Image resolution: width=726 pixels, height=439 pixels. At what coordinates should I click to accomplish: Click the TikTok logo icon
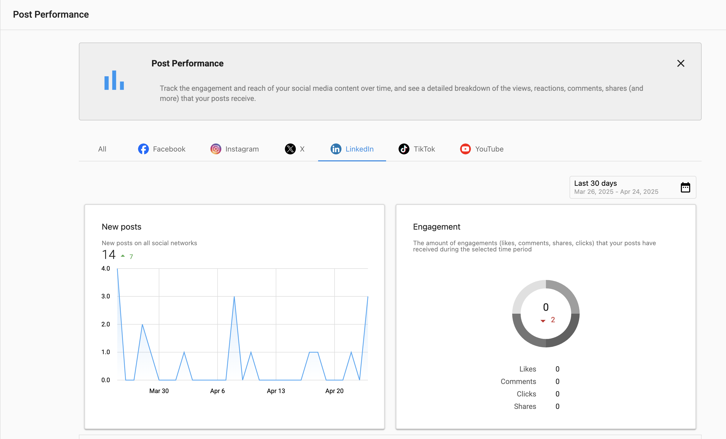coord(404,149)
